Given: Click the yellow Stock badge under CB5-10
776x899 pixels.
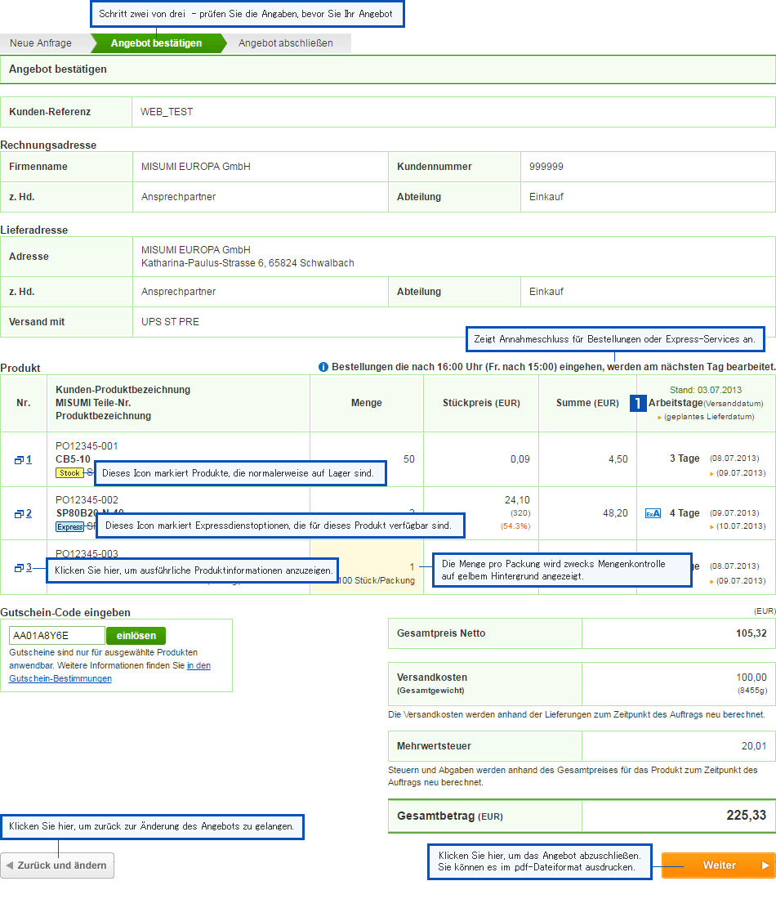Looking at the screenshot, I should click(x=69, y=473).
